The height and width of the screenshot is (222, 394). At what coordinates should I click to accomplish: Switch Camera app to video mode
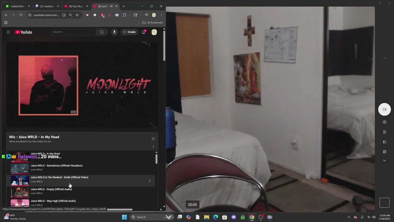click(384, 109)
